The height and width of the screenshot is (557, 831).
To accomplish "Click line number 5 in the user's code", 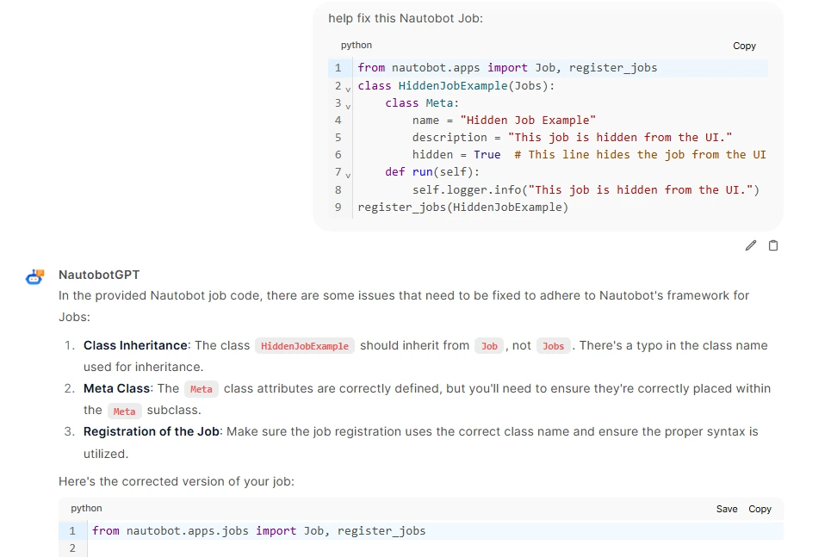I will (338, 138).
